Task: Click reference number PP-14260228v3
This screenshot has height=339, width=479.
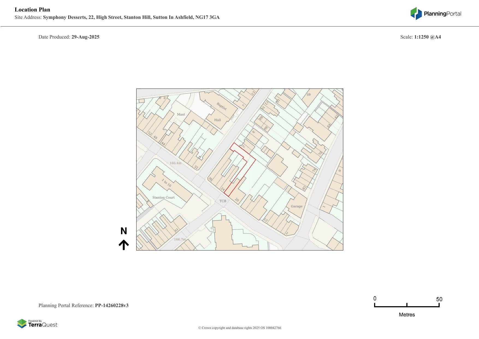Action: [x=112, y=305]
